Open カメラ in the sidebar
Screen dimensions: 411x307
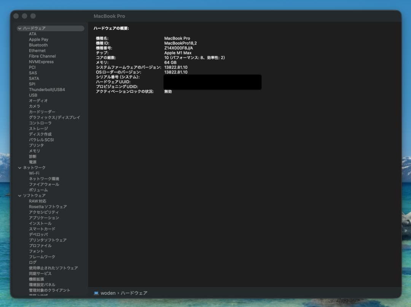click(x=35, y=106)
